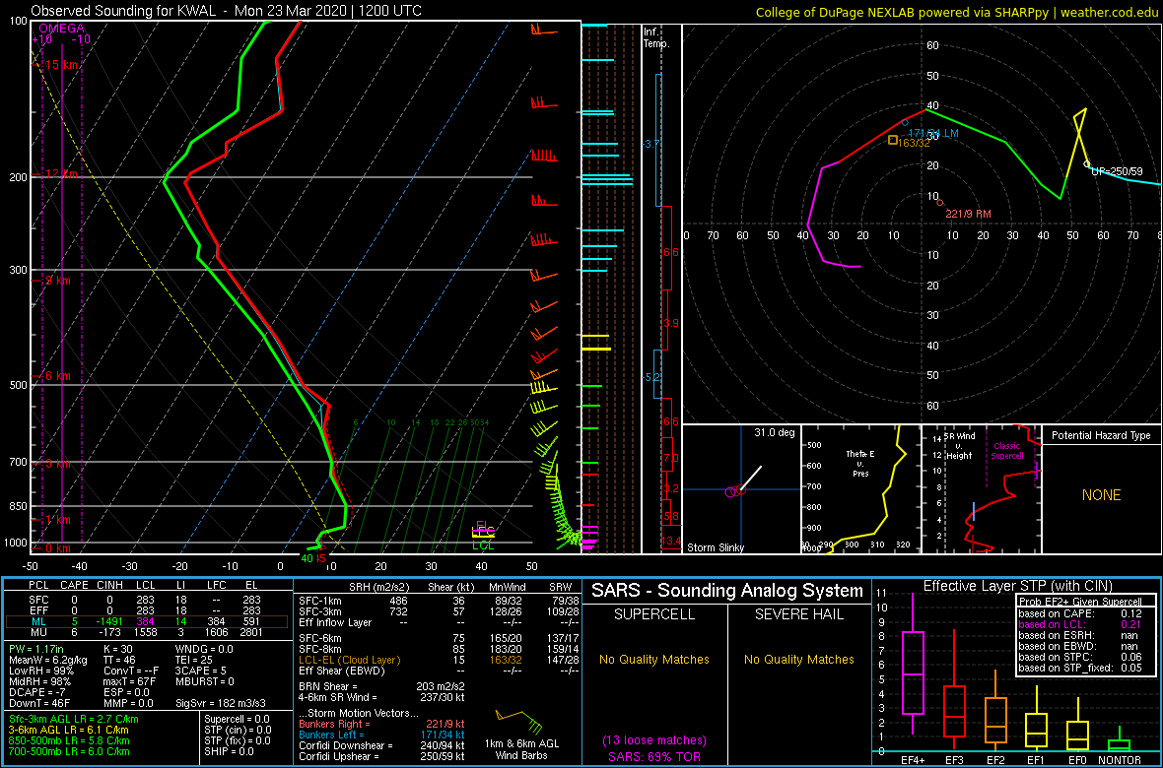This screenshot has height=768, width=1163.
Task: Click the 700-500mb LR lapse rate line
Action: coord(69,751)
